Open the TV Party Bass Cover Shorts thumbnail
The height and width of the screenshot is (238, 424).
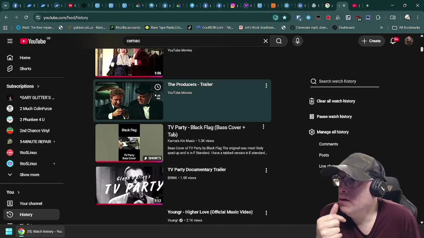click(129, 143)
